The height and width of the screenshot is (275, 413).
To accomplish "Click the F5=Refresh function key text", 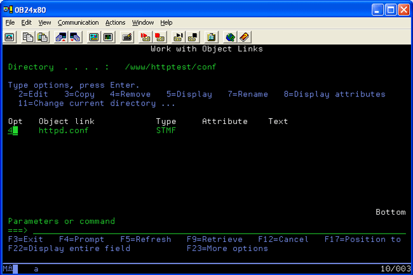I will 146,239.
